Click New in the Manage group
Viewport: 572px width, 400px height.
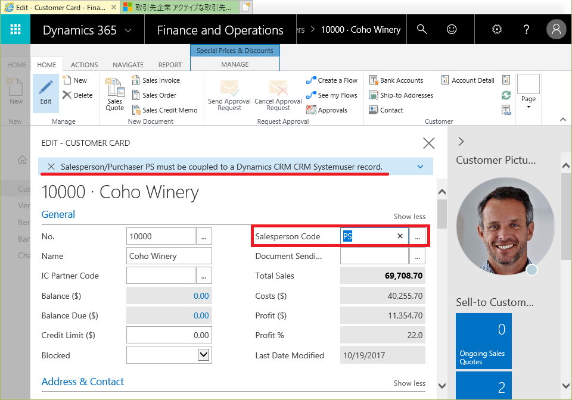coord(75,80)
